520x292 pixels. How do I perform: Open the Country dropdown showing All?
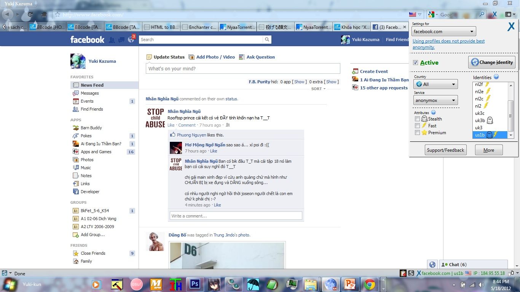click(435, 84)
